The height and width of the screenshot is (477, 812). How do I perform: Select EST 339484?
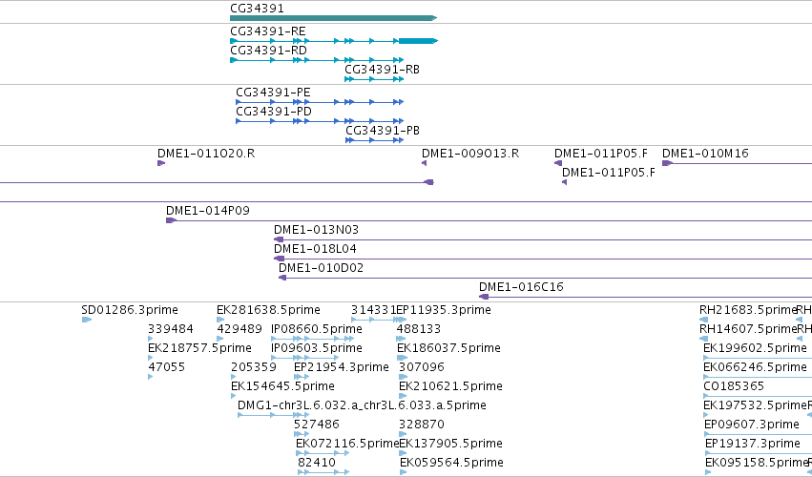click(x=151, y=339)
